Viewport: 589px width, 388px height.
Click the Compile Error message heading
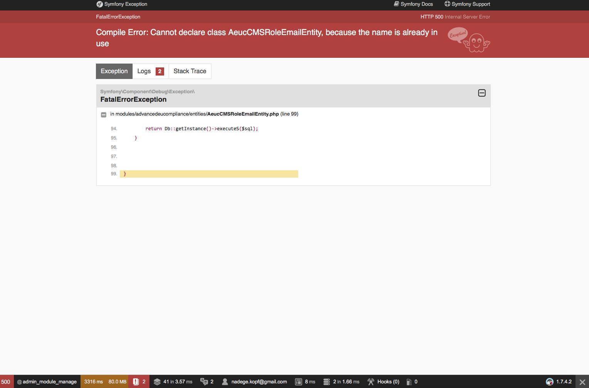[267, 38]
